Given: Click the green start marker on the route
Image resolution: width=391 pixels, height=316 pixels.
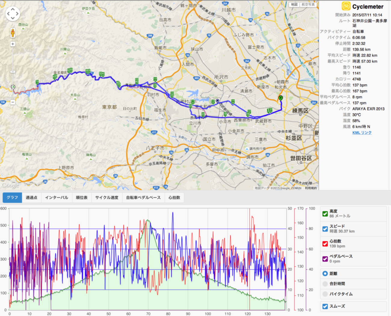Looking at the screenshot, I should point(281,98).
